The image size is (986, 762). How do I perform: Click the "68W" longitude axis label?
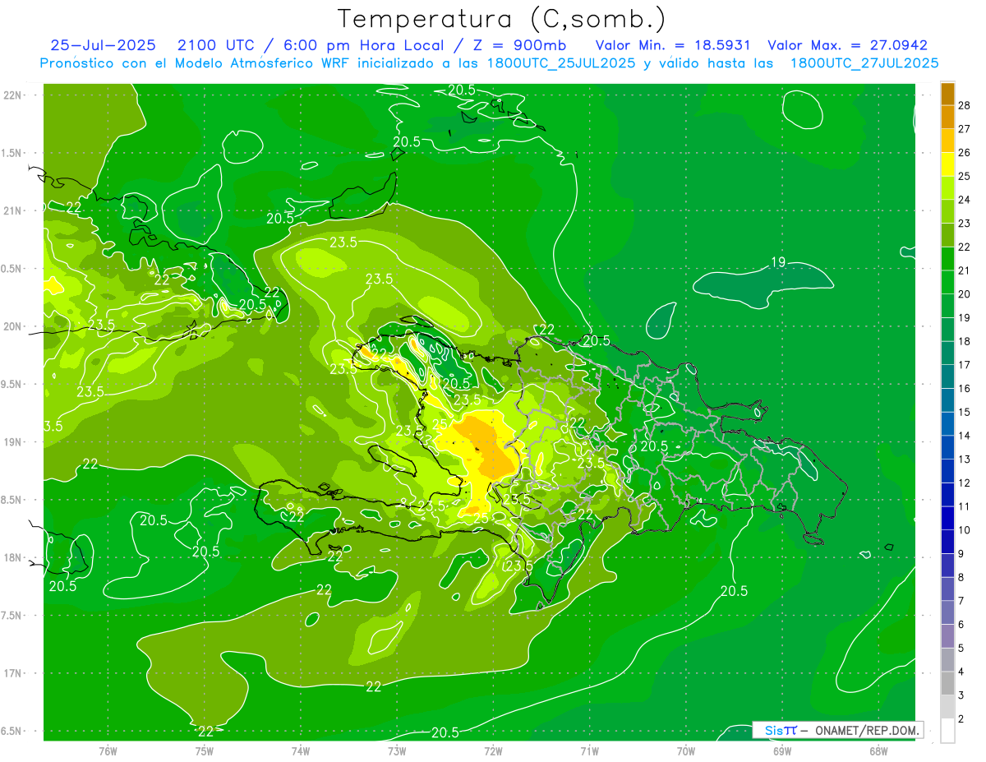[x=878, y=750]
